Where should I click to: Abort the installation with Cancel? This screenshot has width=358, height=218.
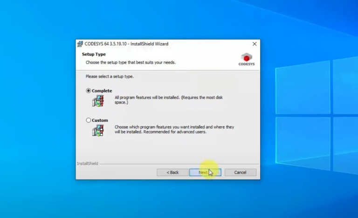(240, 172)
